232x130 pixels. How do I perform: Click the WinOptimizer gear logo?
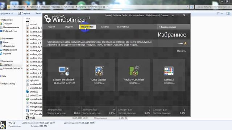[x=47, y=19]
